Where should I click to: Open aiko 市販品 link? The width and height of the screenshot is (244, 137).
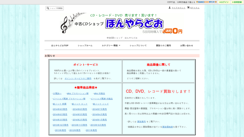click(99, 93)
